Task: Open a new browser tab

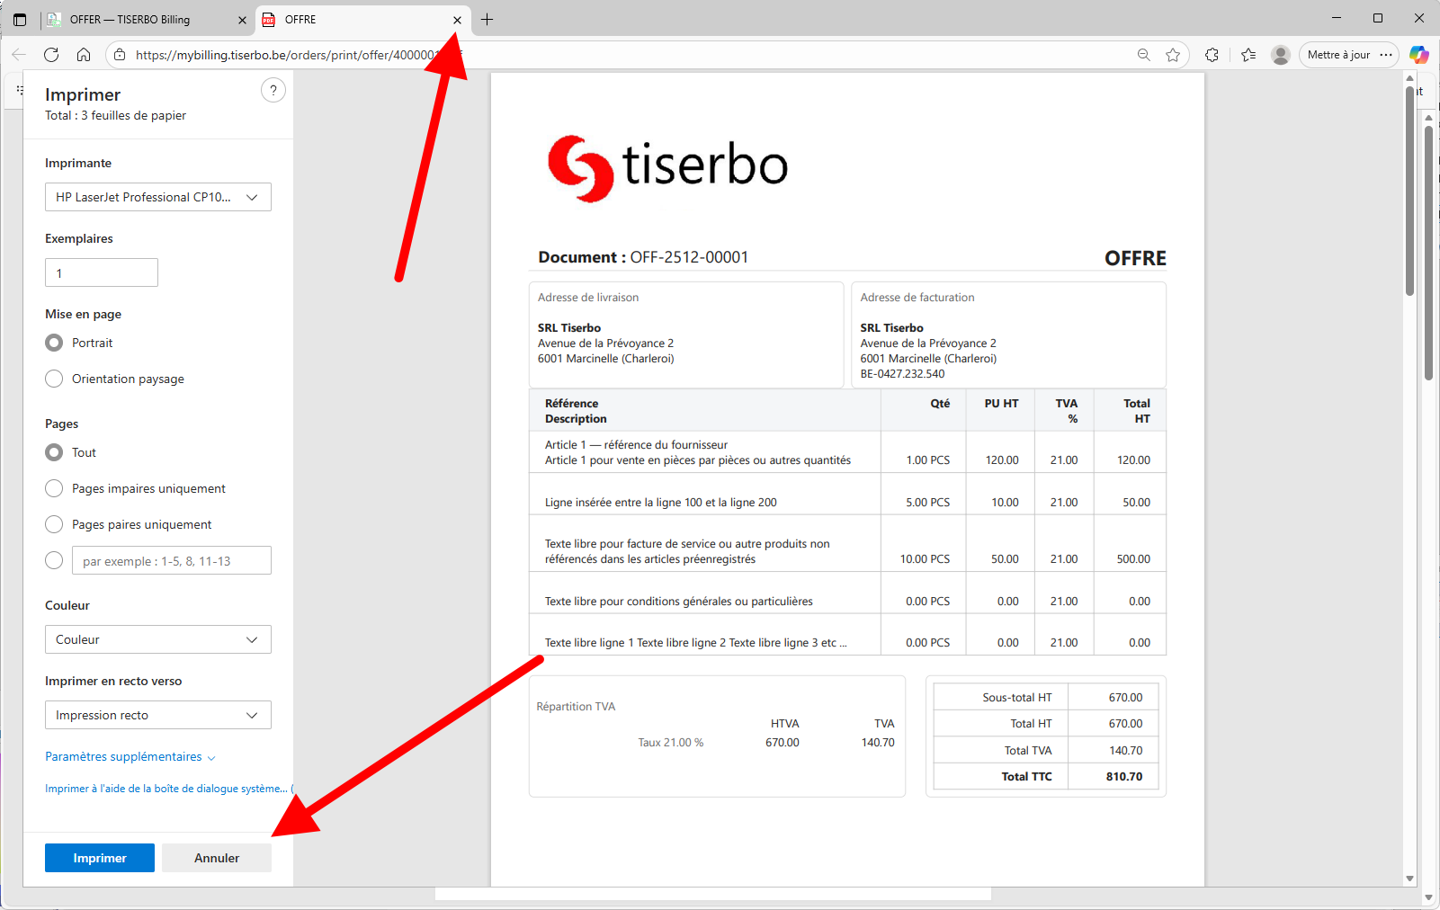Action: pos(487,20)
